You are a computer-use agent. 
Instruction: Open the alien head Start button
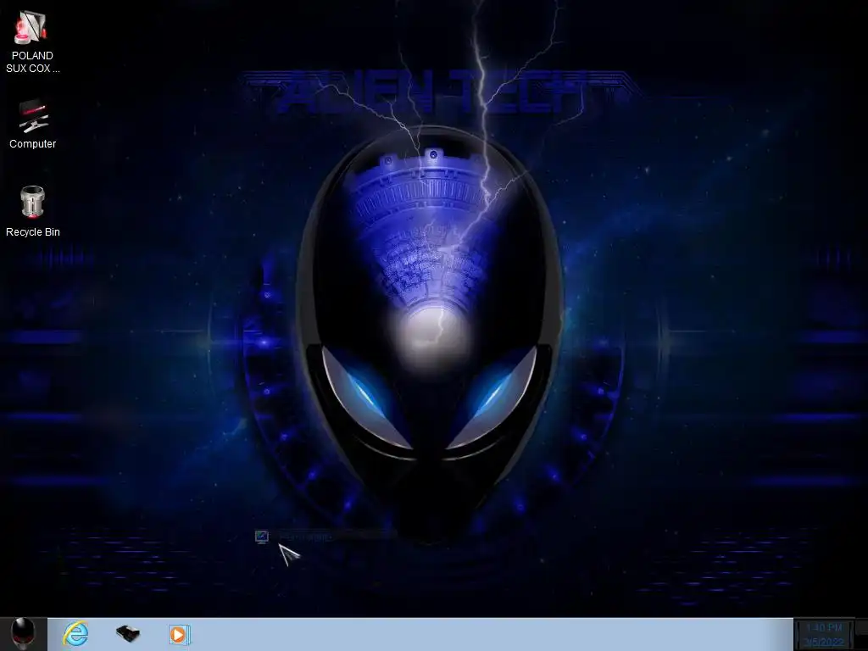tap(24, 634)
